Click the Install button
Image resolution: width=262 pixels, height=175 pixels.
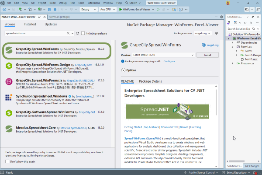[x=207, y=55]
